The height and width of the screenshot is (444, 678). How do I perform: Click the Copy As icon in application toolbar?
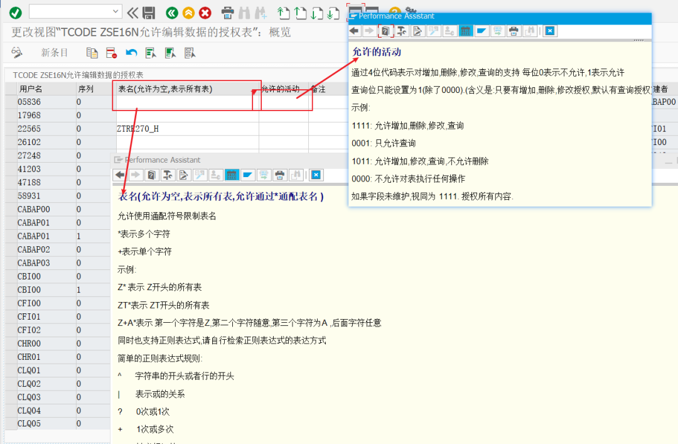92,53
